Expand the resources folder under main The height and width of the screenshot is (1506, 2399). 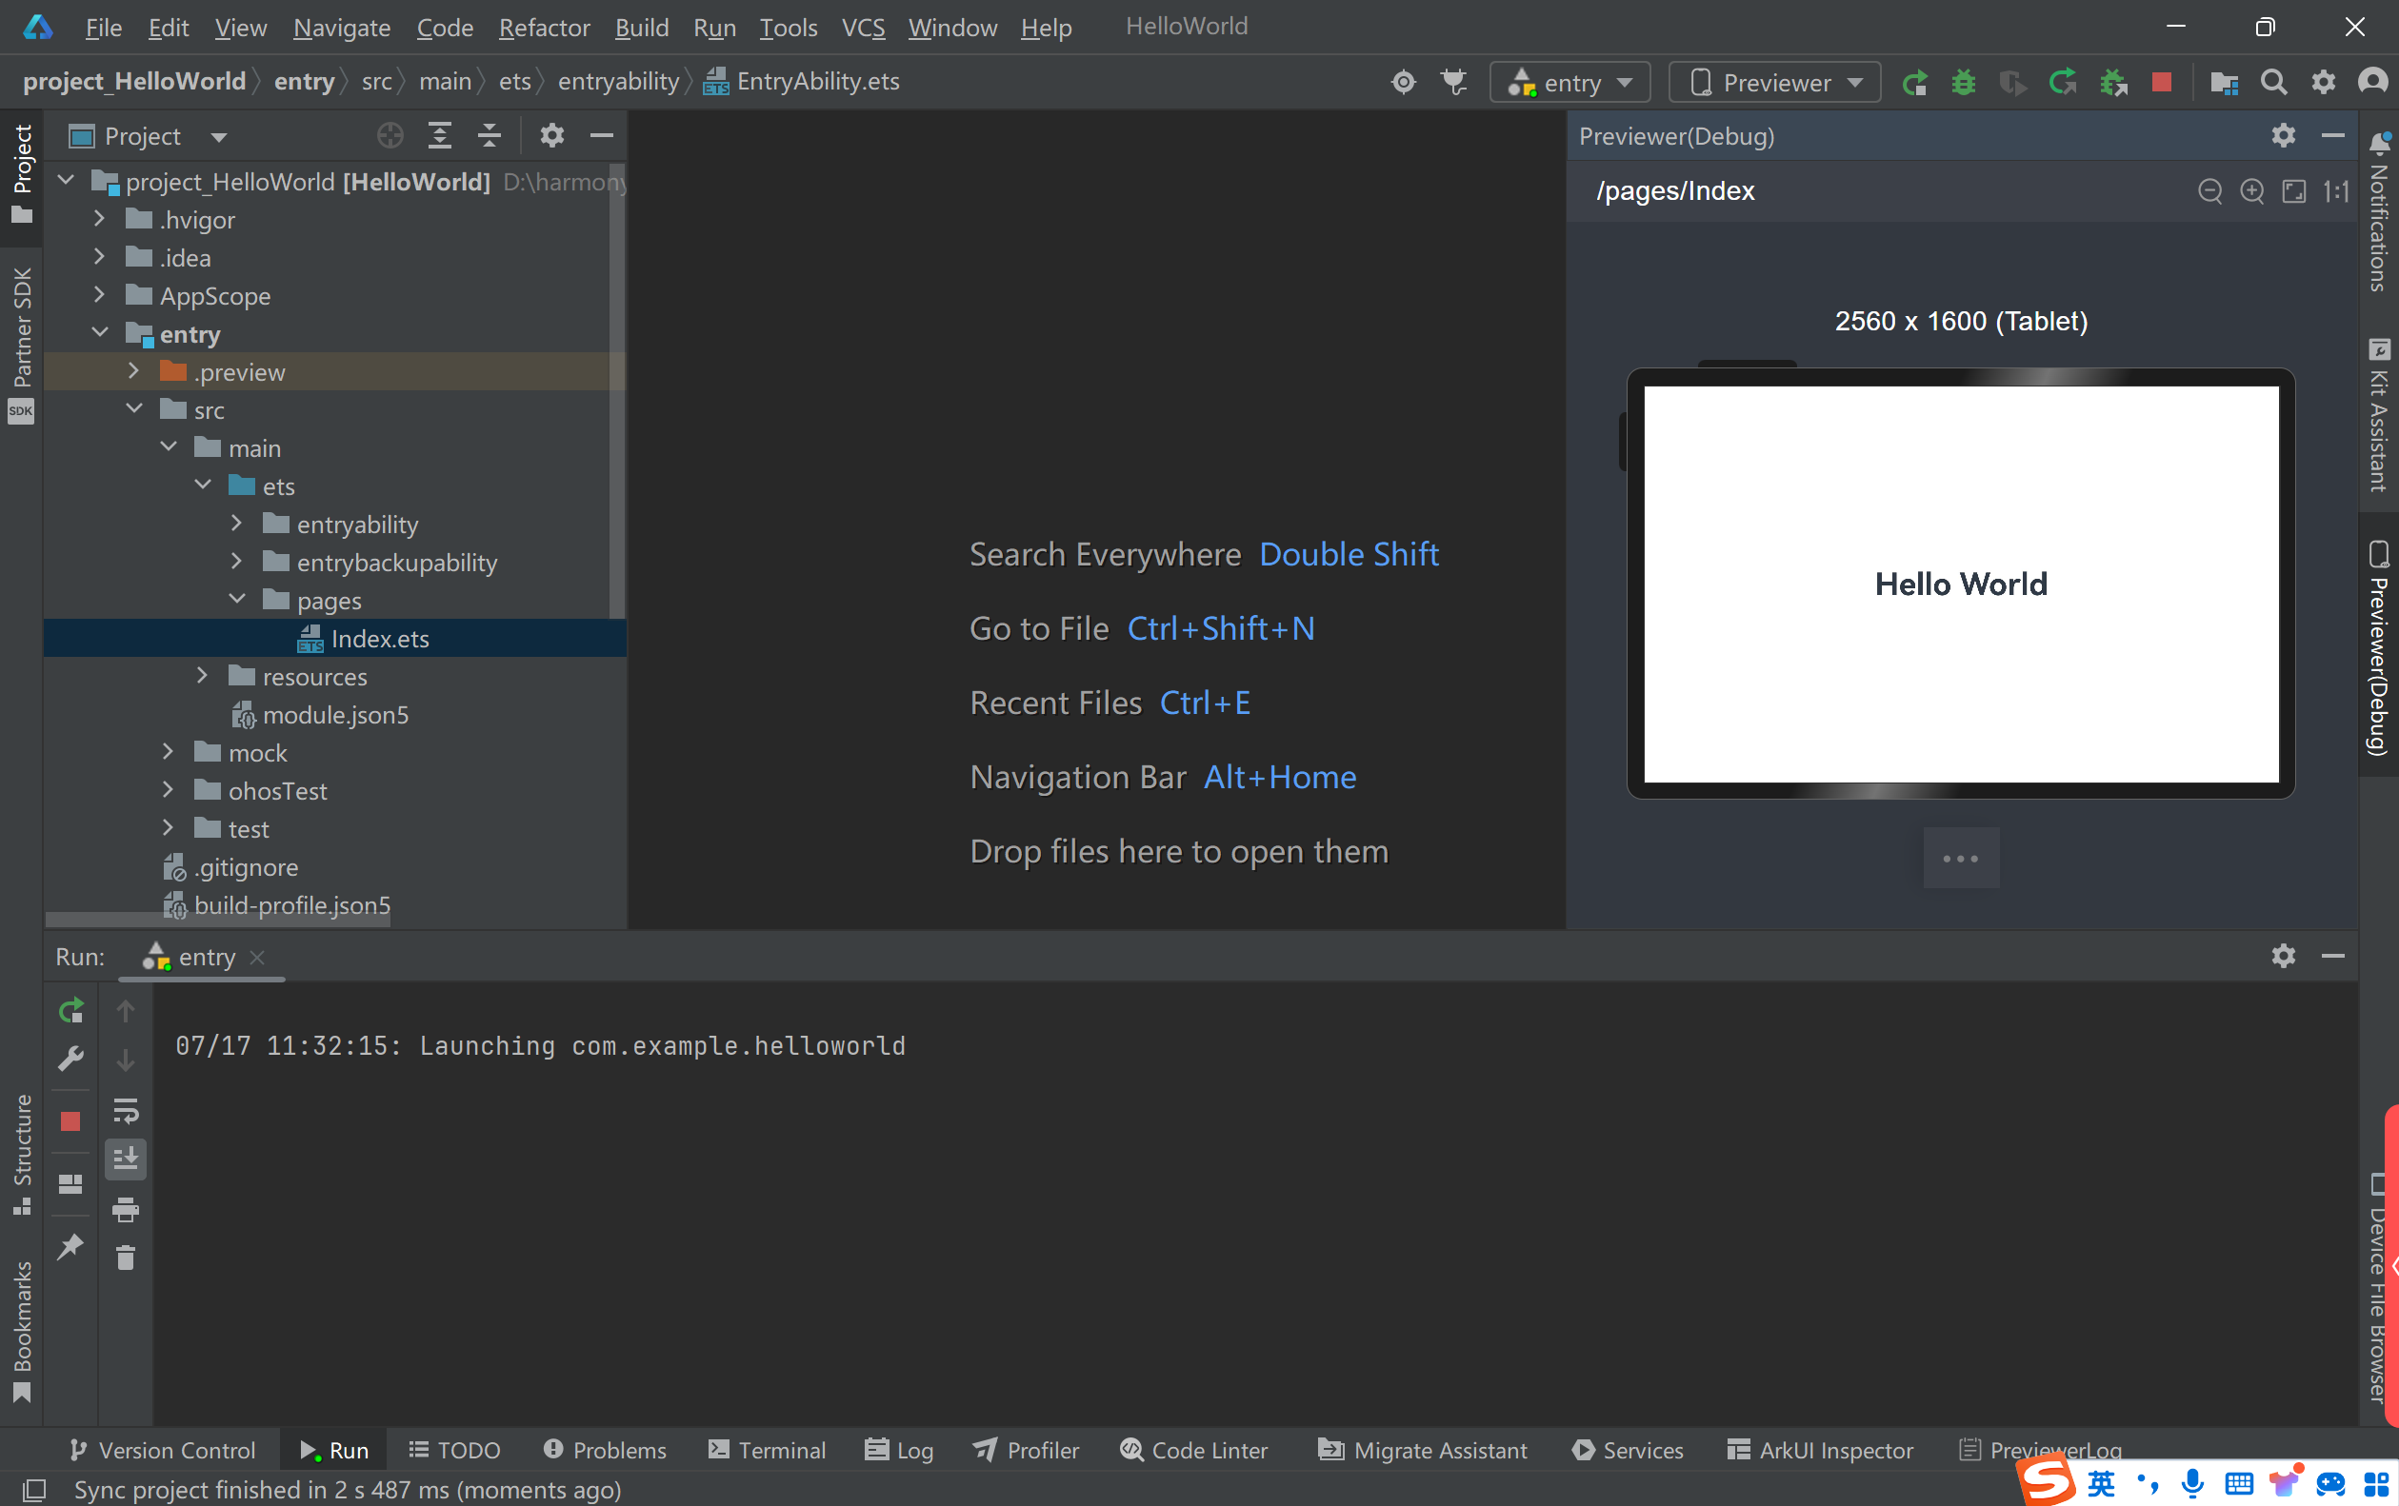tap(203, 675)
